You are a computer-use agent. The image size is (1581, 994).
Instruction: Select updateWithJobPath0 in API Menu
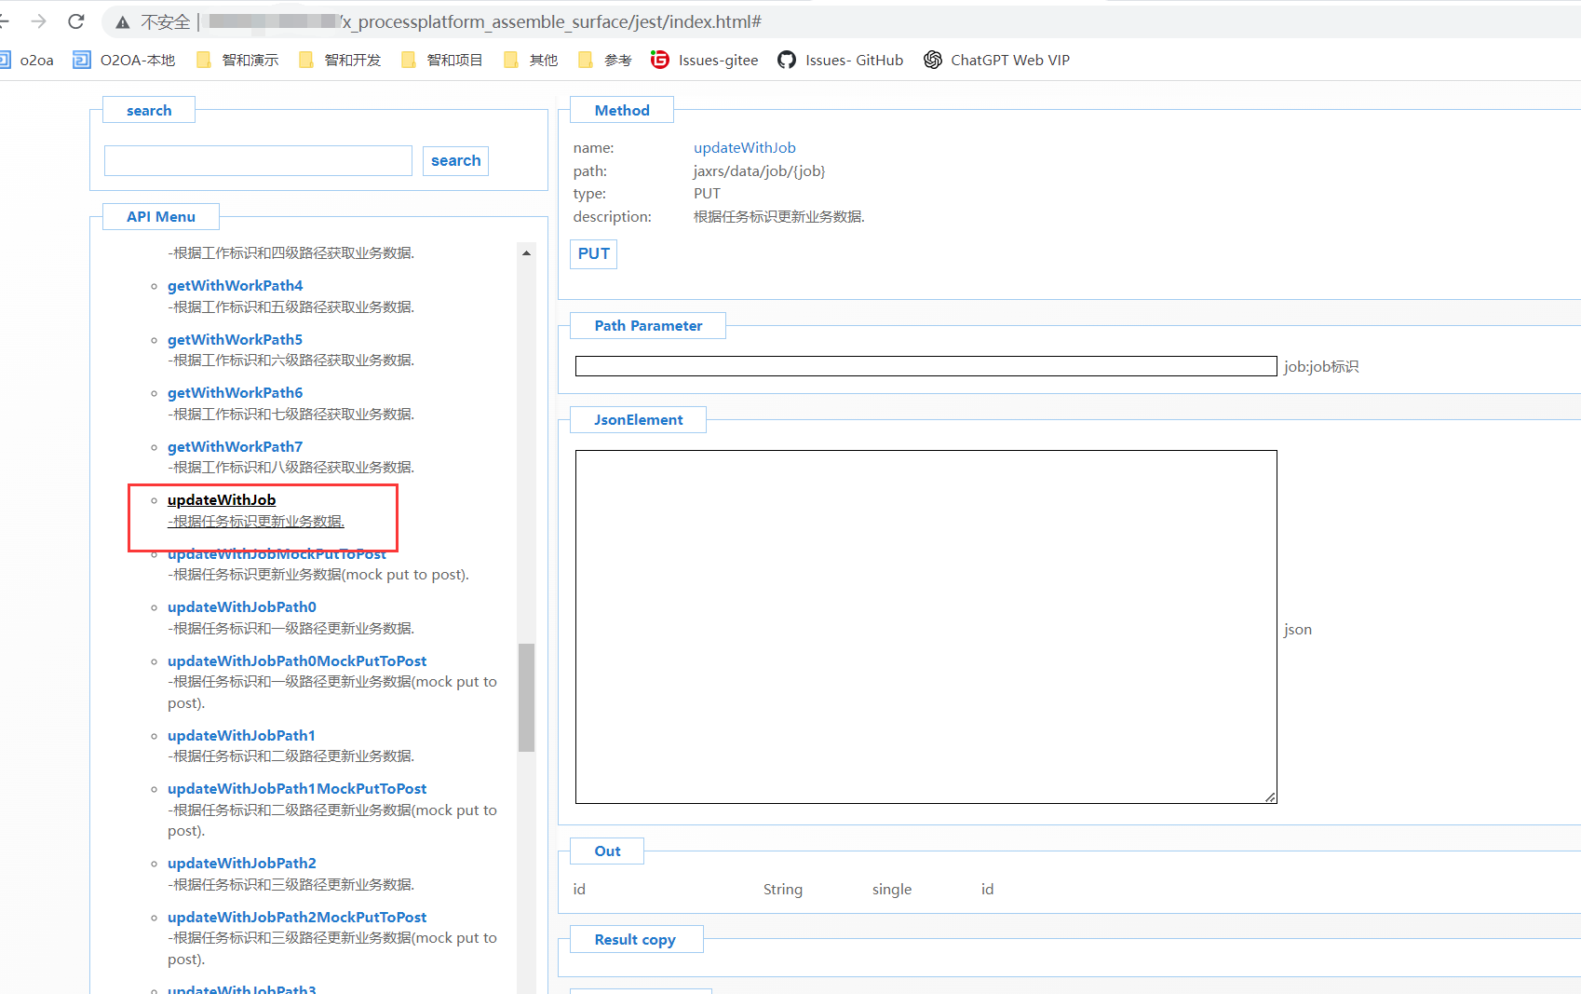coord(242,607)
